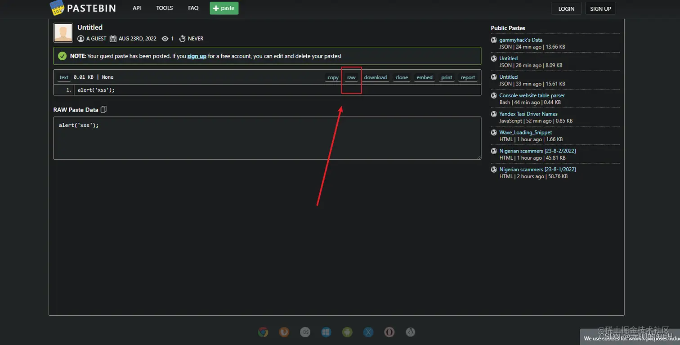Click the RAW Paste Data heading

click(x=76, y=110)
